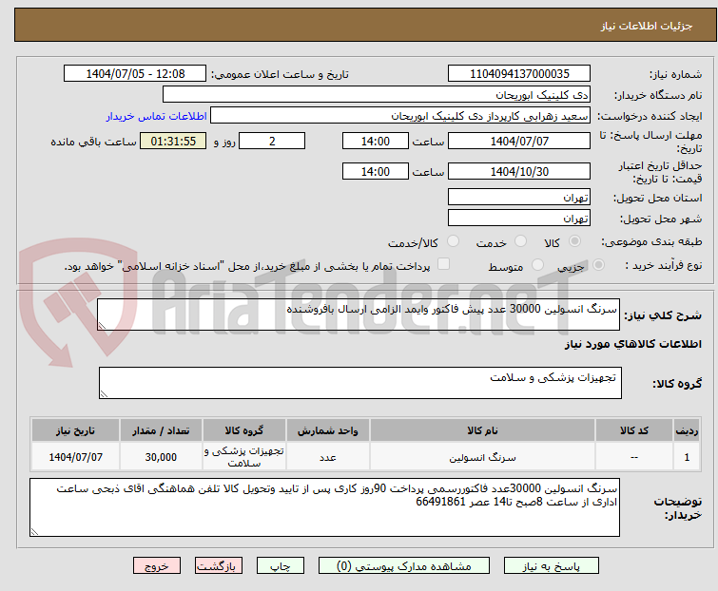Click the days remaining field showing 2
Viewport: 718px width, 591px height.
pyautogui.click(x=272, y=141)
